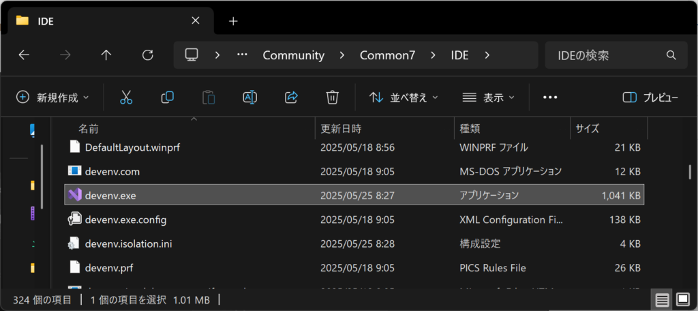Select file devenv.isolation.ini
Viewport: 698px width, 311px height.
pyautogui.click(x=128, y=243)
